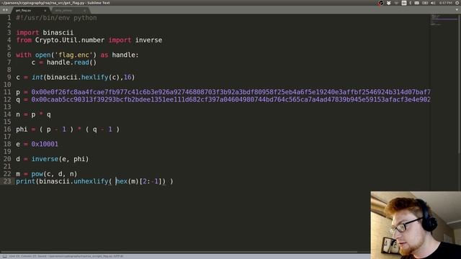
Task: Close the get_flag.py tab
Action: [x=45, y=11]
